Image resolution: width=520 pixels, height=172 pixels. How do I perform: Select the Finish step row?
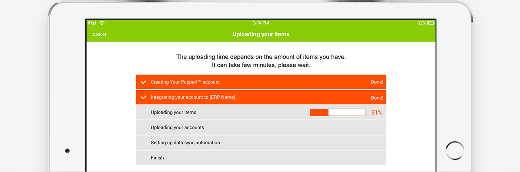[x=261, y=158]
